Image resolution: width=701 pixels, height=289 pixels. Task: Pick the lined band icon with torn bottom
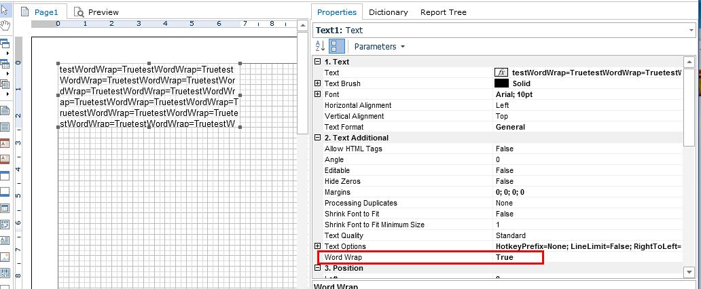click(x=5, y=127)
